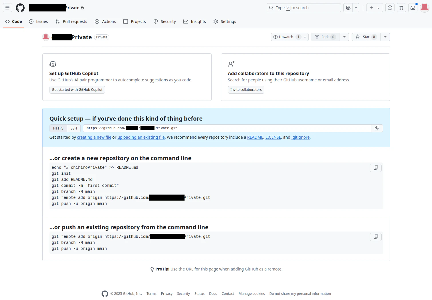The width and height of the screenshot is (432, 300).
Task: Copy the repository URL to clipboard
Action: click(377, 128)
